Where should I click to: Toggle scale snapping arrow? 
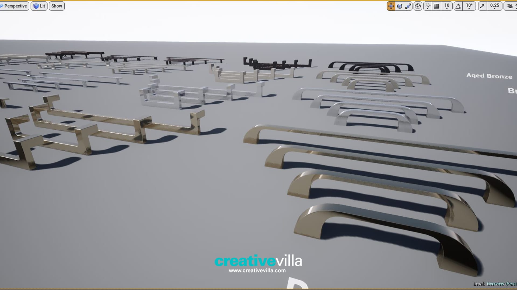pyautogui.click(x=482, y=6)
